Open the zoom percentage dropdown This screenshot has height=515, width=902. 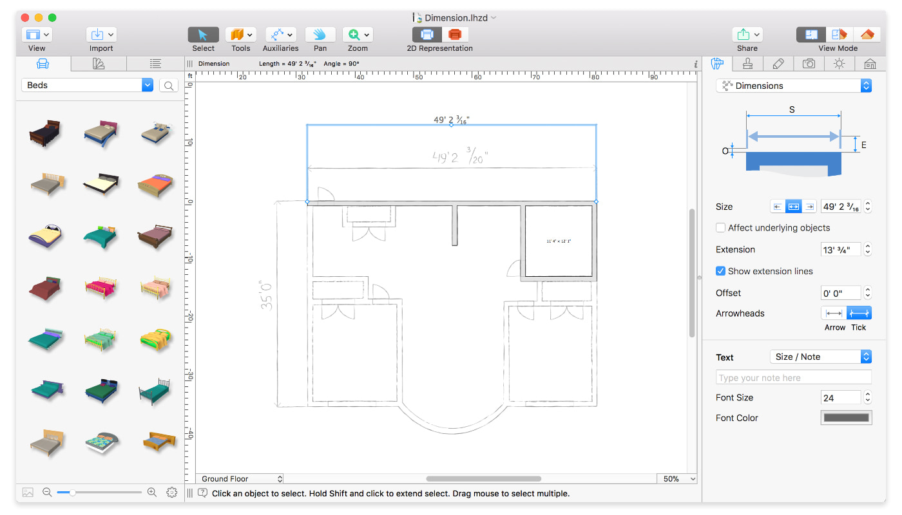677,478
